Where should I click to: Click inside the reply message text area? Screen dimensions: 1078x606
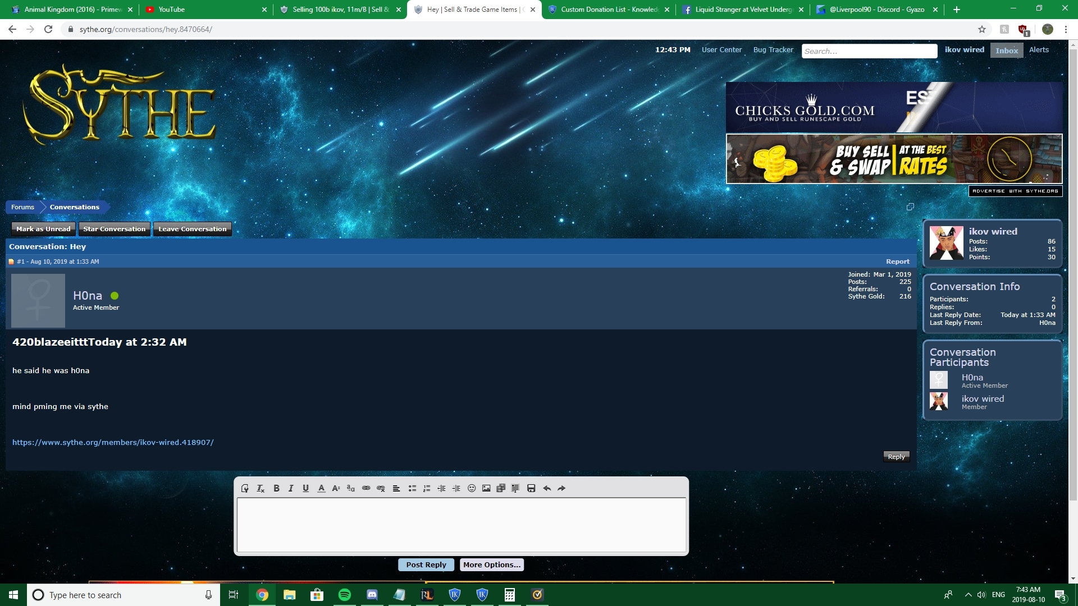461,525
